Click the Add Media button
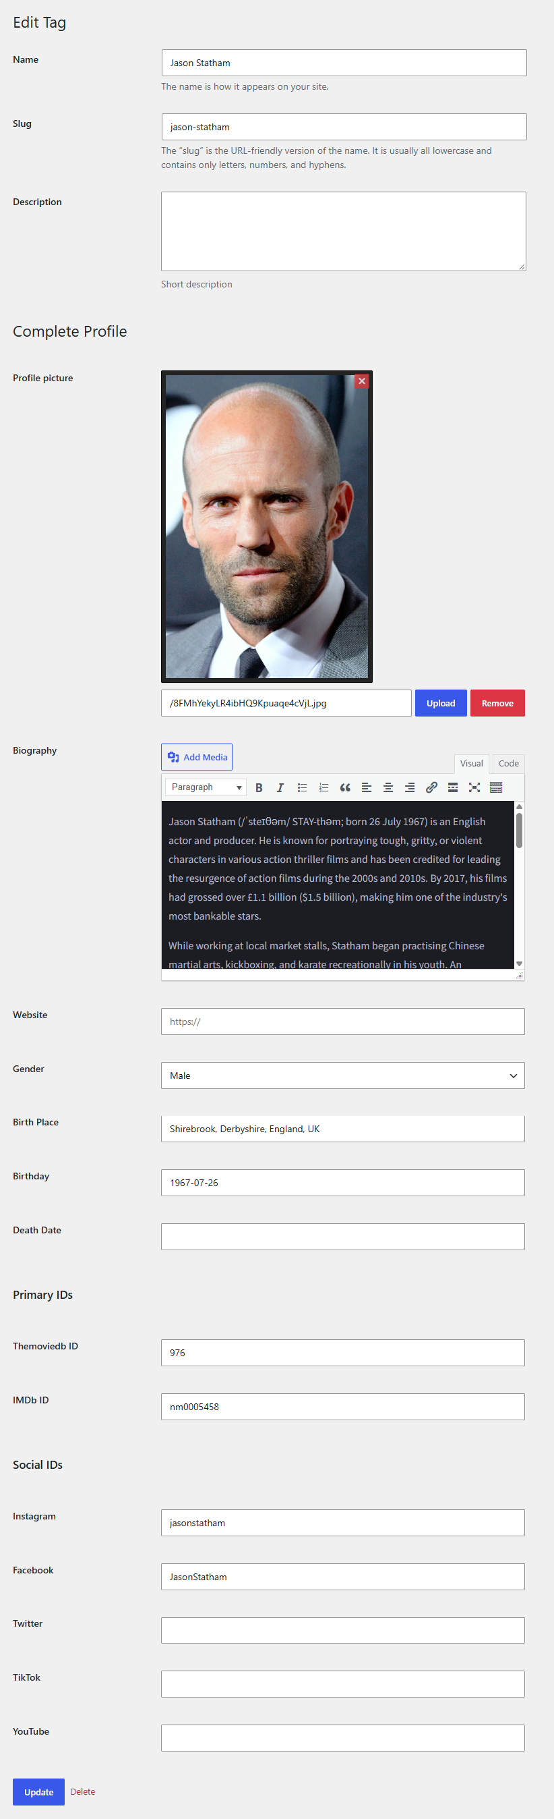 [x=197, y=757]
